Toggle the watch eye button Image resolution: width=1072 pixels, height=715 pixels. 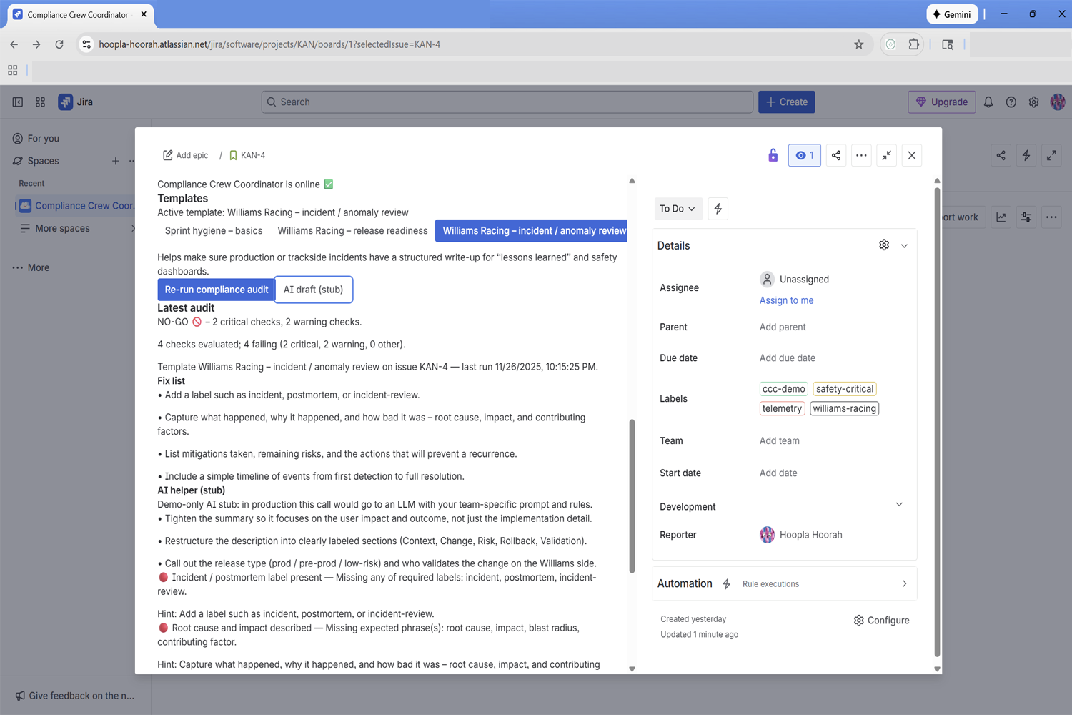805,155
